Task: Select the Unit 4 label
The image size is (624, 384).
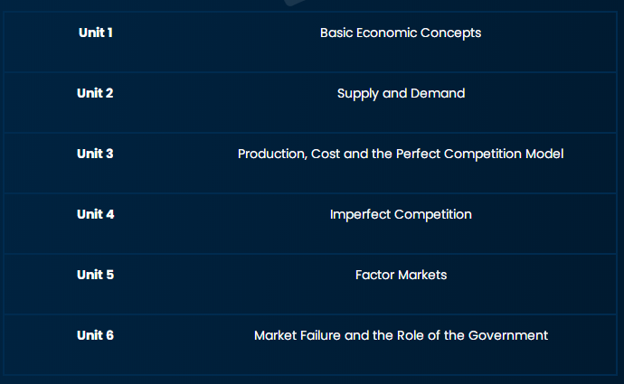Action: pos(96,214)
